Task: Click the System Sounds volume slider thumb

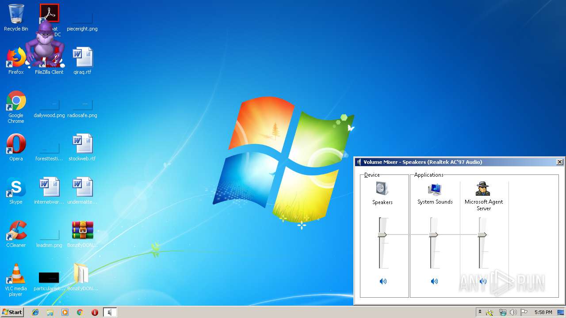Action: pos(434,235)
